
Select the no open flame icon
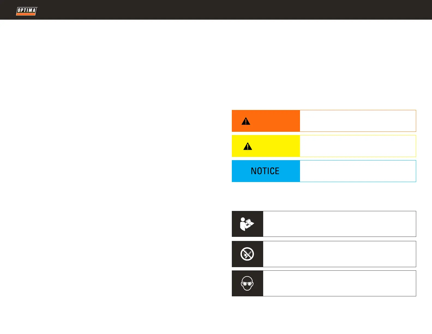[x=247, y=254]
